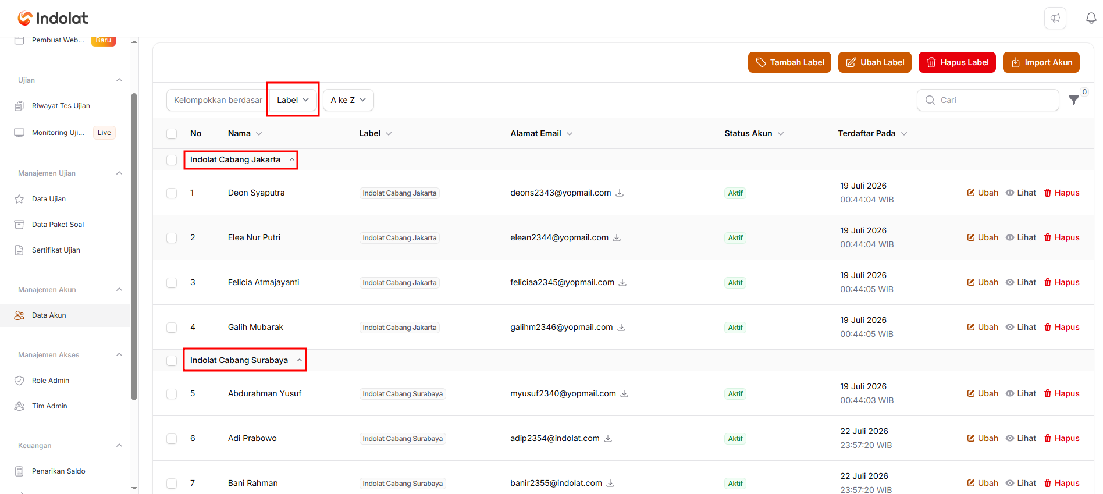This screenshot has width=1103, height=494.
Task: Click Riwayat Tes Ujian sidebar icon
Action: tap(19, 106)
